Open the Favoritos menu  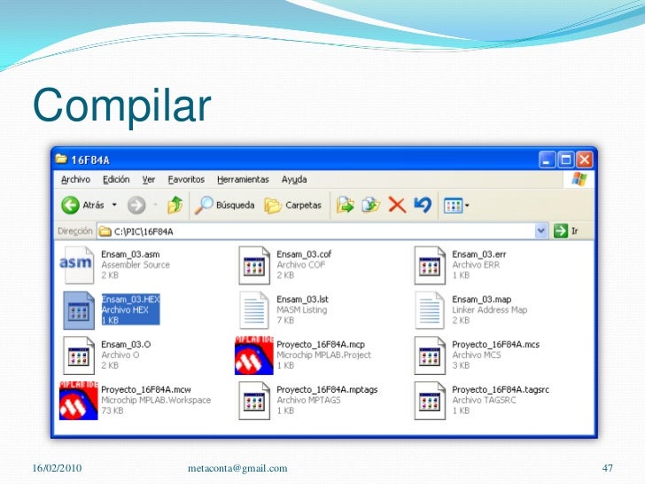(186, 179)
